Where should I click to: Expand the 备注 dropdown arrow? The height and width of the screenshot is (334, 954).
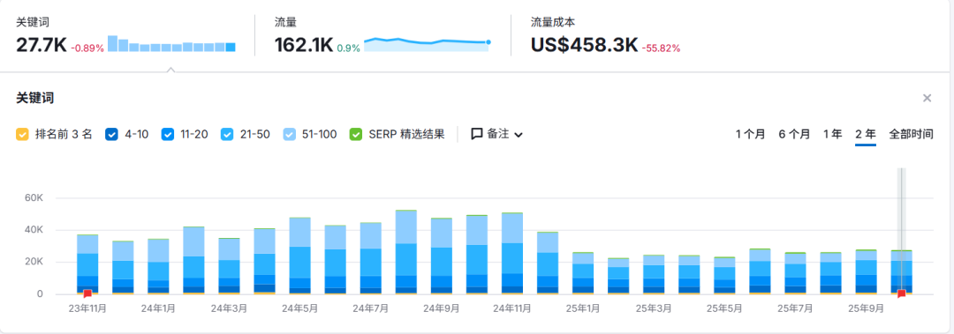tap(518, 135)
